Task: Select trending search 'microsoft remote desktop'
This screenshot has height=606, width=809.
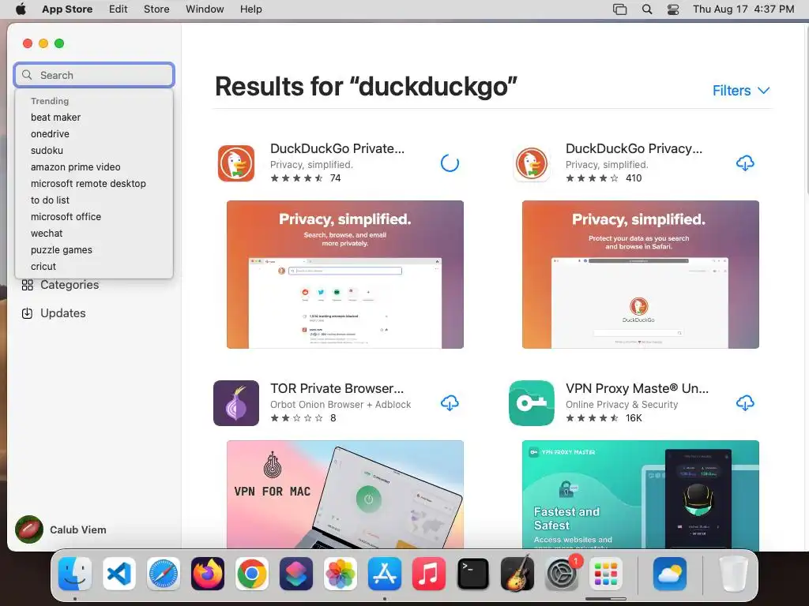Action: tap(88, 183)
